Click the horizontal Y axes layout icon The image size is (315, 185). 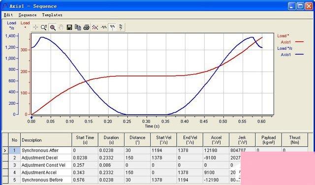point(104,28)
